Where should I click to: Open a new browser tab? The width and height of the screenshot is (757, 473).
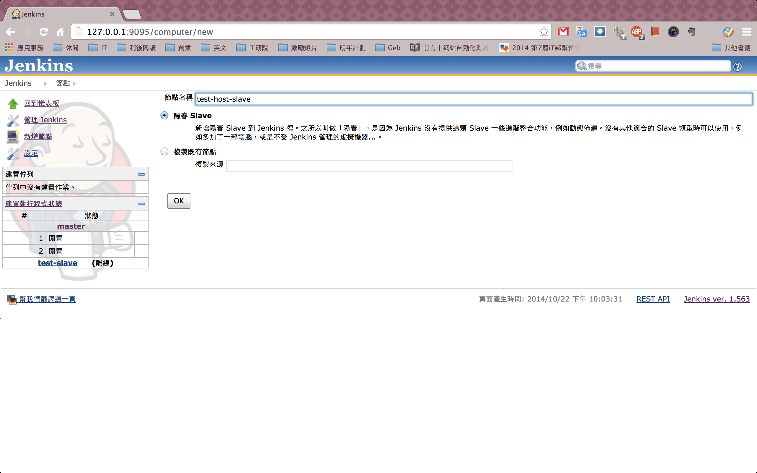tap(132, 14)
